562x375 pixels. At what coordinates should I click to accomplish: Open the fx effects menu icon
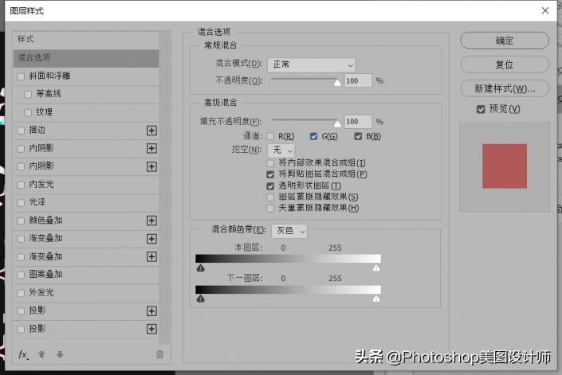click(24, 354)
